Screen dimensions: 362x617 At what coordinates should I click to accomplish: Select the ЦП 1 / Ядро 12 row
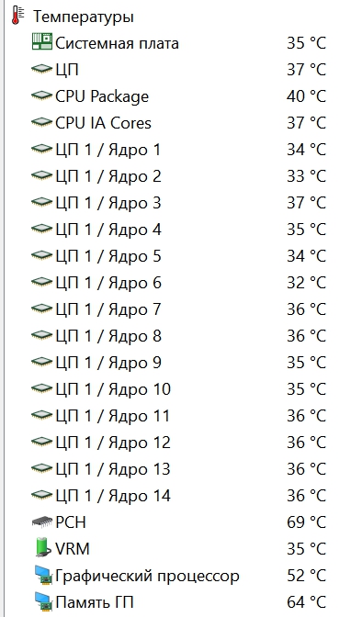tap(179, 443)
